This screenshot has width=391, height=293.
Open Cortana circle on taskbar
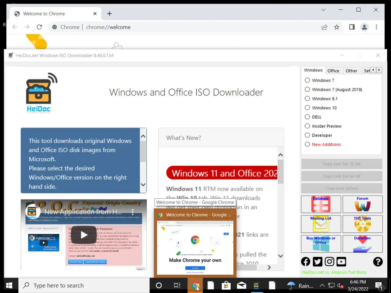pos(159,285)
